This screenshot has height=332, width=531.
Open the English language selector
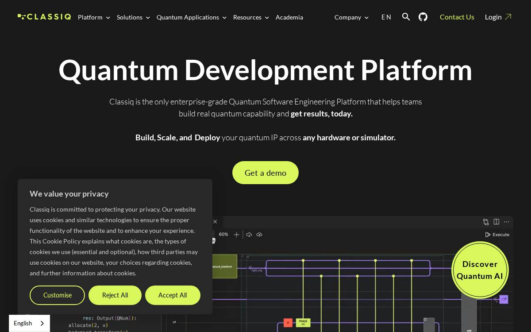pos(29,323)
